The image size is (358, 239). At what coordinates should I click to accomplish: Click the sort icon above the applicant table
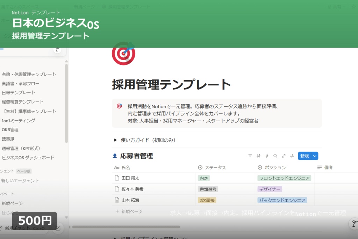click(x=258, y=156)
